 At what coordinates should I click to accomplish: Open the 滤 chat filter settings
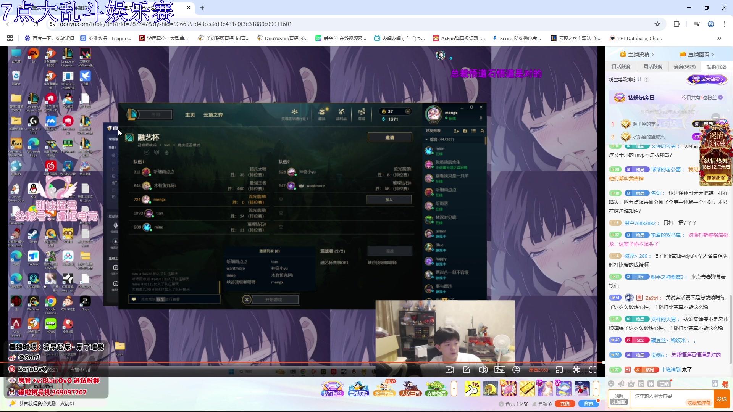pyautogui.click(x=715, y=383)
